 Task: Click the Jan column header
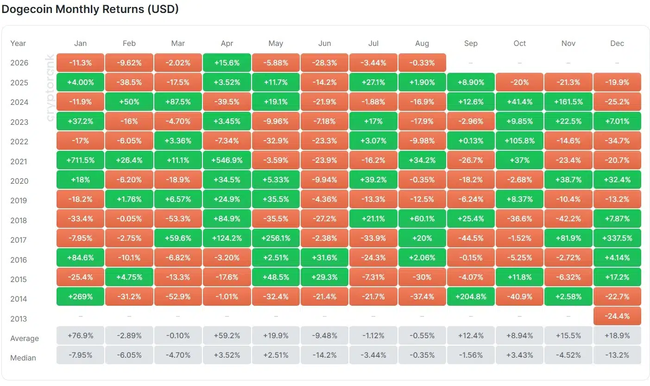tap(81, 43)
